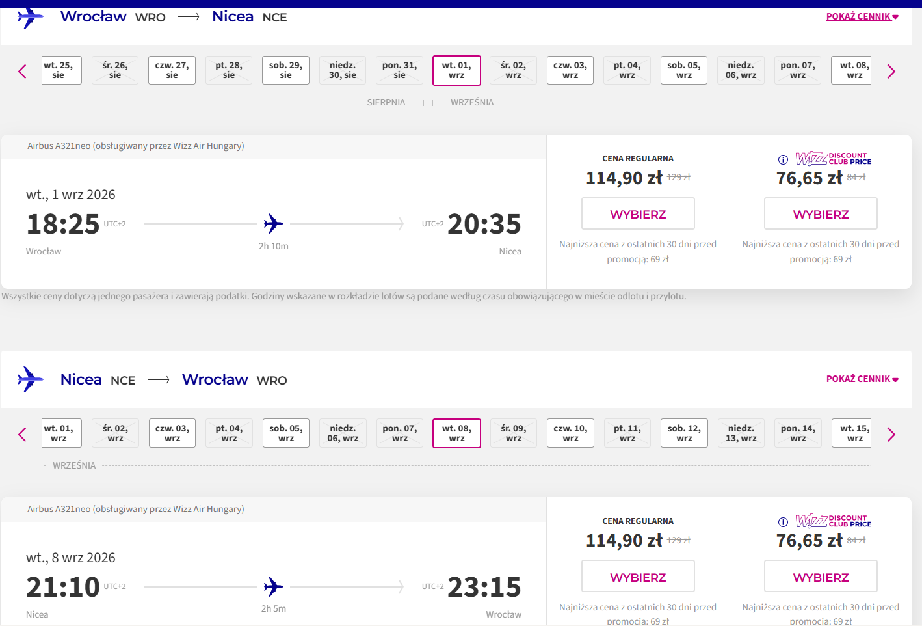Show later dates for Nicea–Wrocław flight

[891, 435]
